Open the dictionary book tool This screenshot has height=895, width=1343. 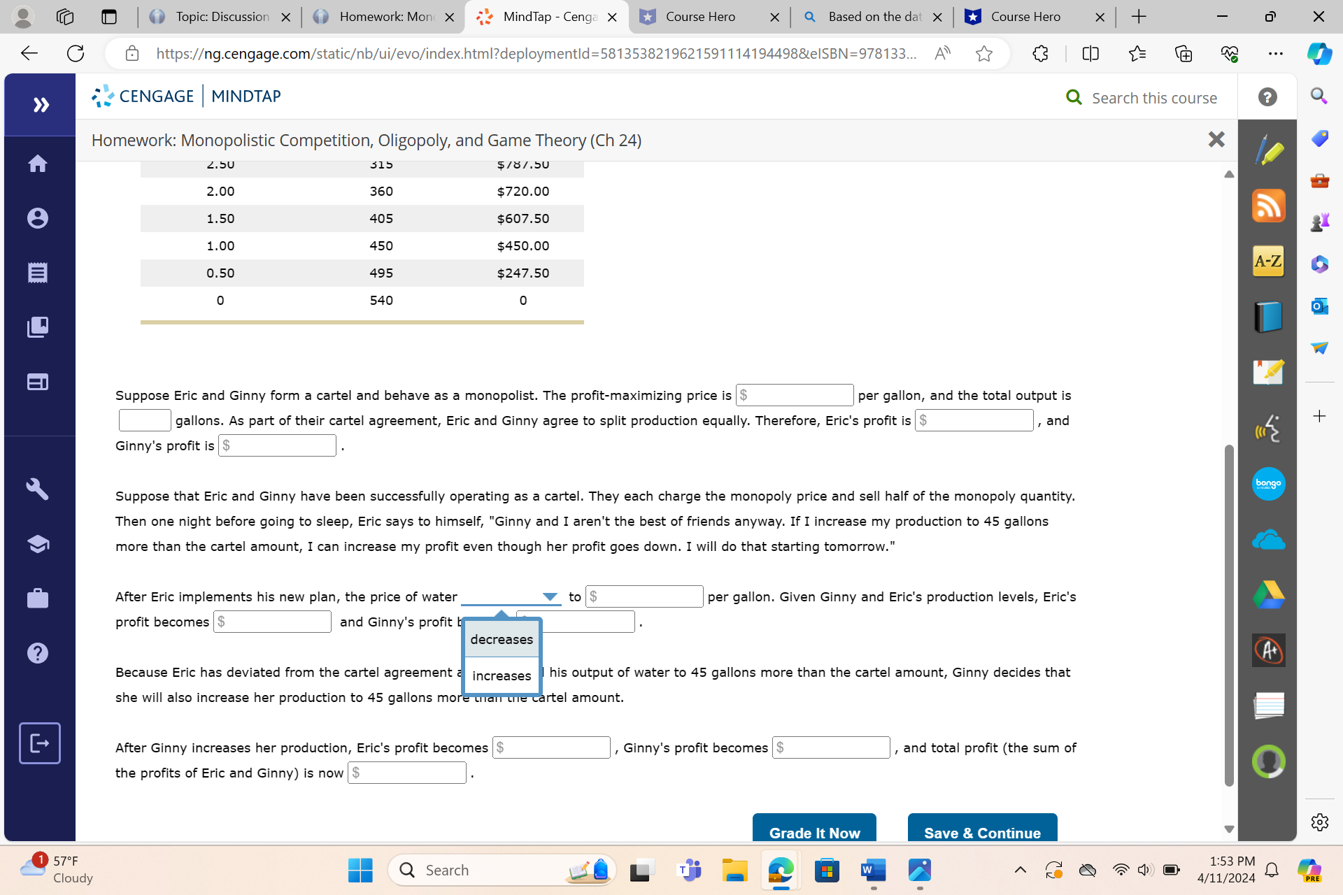pyautogui.click(x=1267, y=316)
